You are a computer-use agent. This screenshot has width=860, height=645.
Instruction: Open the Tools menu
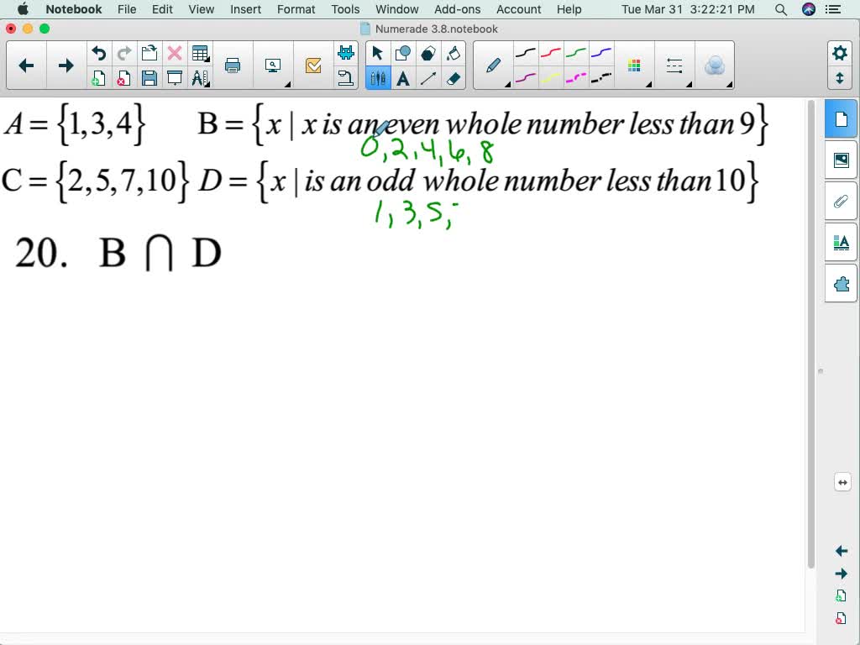[344, 9]
